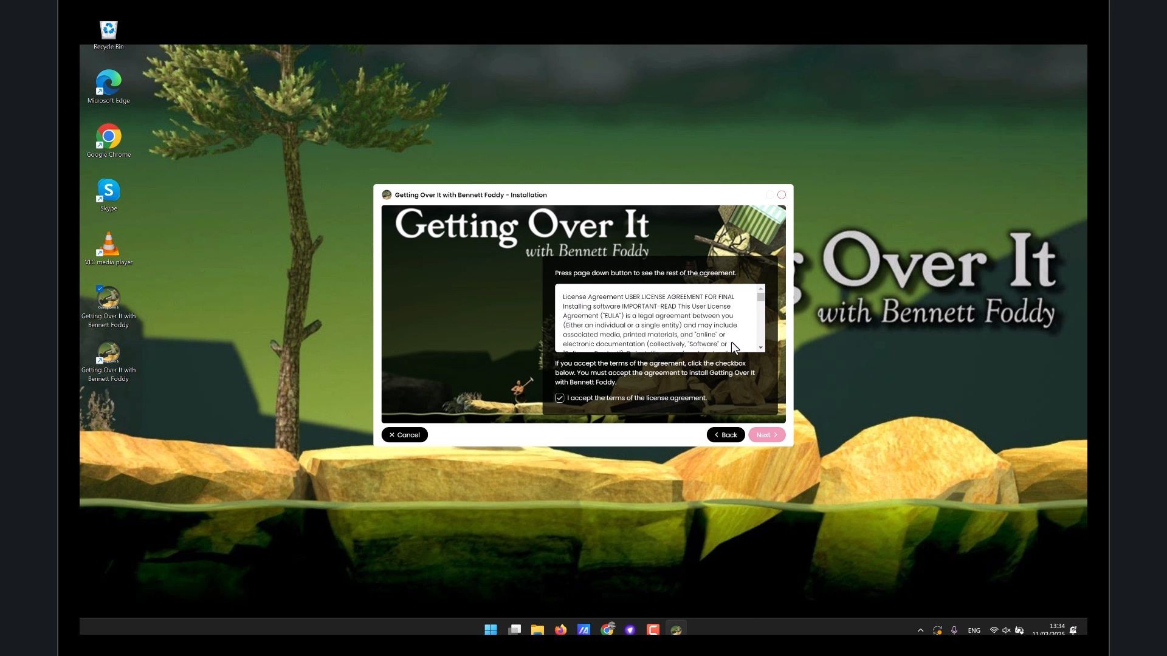Minimize the installer window
This screenshot has width=1167, height=656.
point(769,195)
